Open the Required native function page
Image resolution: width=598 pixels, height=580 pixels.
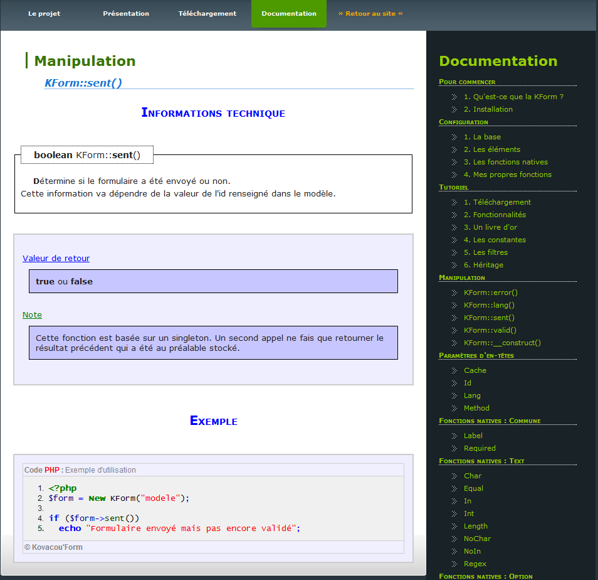[480, 449]
